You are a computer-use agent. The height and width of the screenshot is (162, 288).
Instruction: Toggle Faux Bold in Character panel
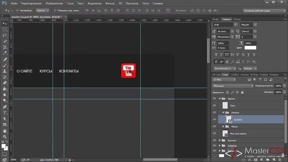pos(216,54)
